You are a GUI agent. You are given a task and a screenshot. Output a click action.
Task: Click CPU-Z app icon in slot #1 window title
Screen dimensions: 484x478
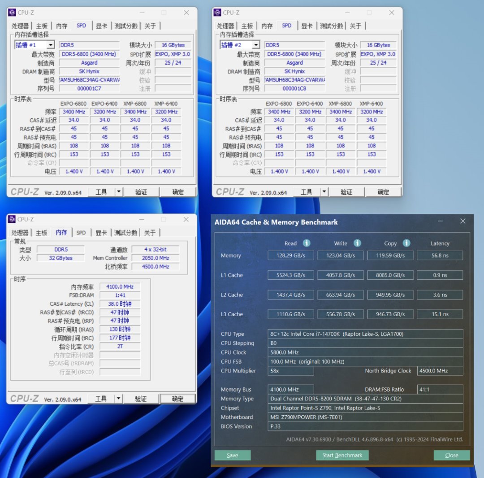point(12,13)
